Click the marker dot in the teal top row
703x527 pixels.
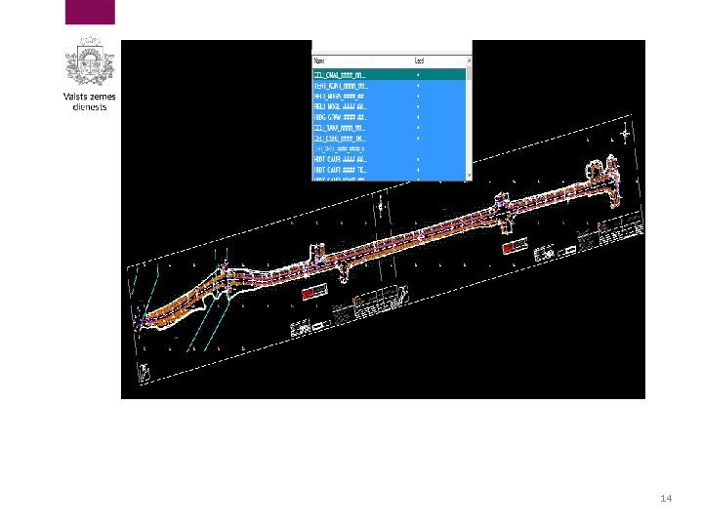tap(418, 75)
